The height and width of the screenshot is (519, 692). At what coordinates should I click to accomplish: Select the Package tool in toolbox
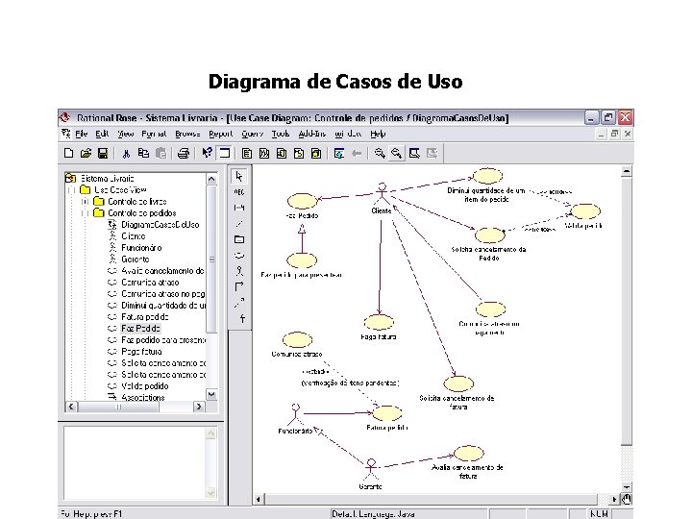239,239
